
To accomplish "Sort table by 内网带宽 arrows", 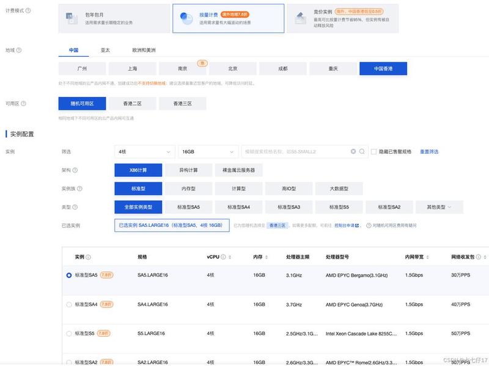I will [427, 257].
